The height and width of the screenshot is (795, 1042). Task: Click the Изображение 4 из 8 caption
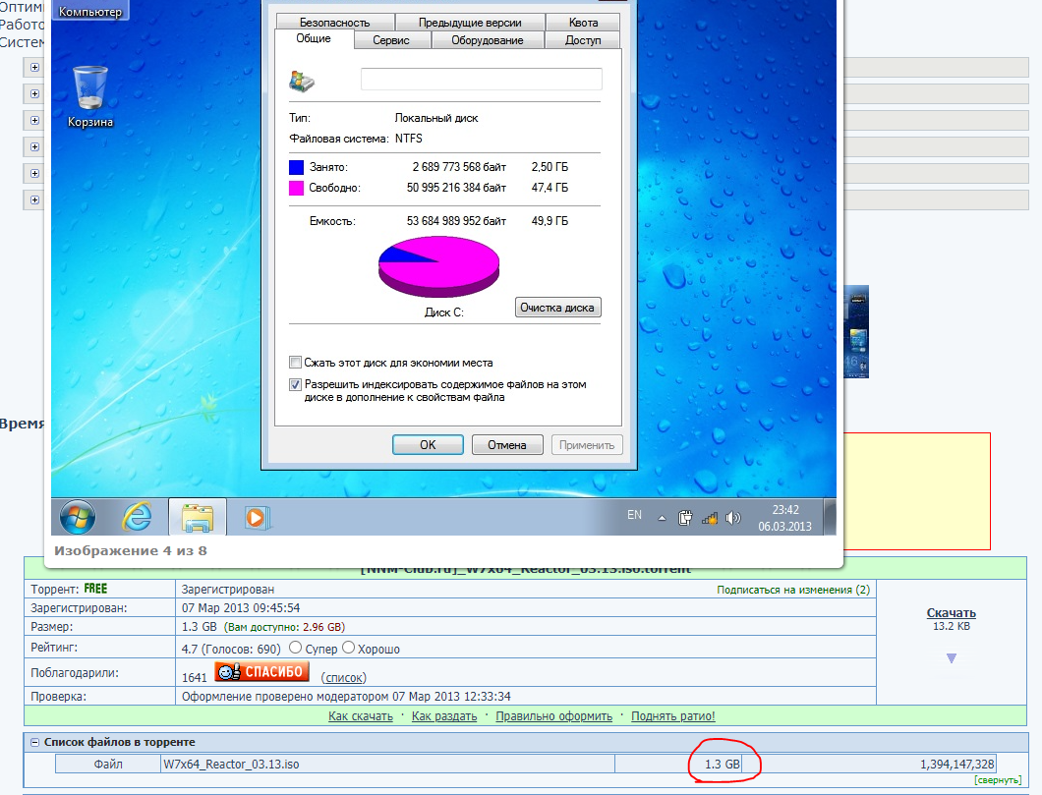click(130, 550)
